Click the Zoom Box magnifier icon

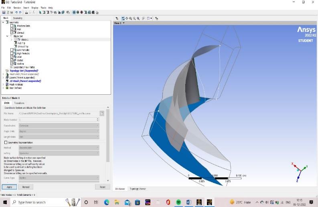pos(134,18)
